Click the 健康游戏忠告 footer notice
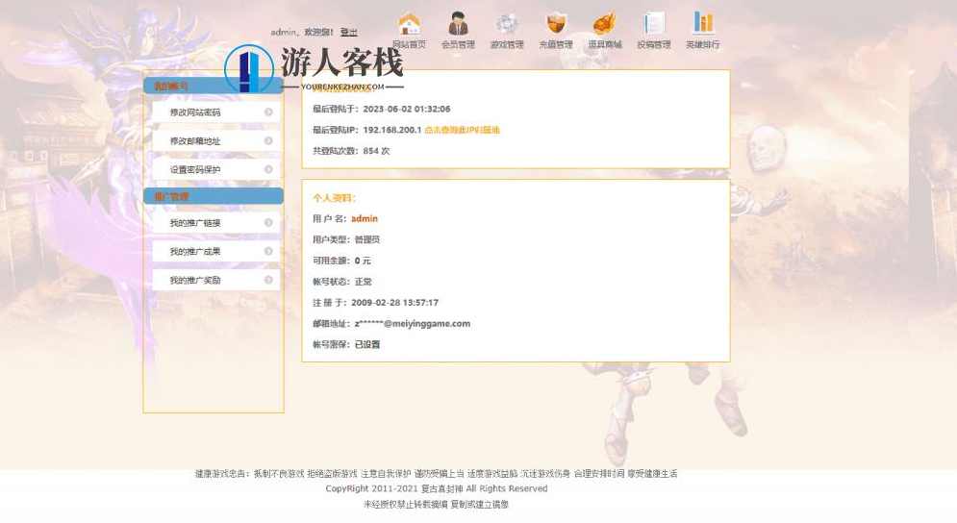The image size is (957, 523). [436, 474]
